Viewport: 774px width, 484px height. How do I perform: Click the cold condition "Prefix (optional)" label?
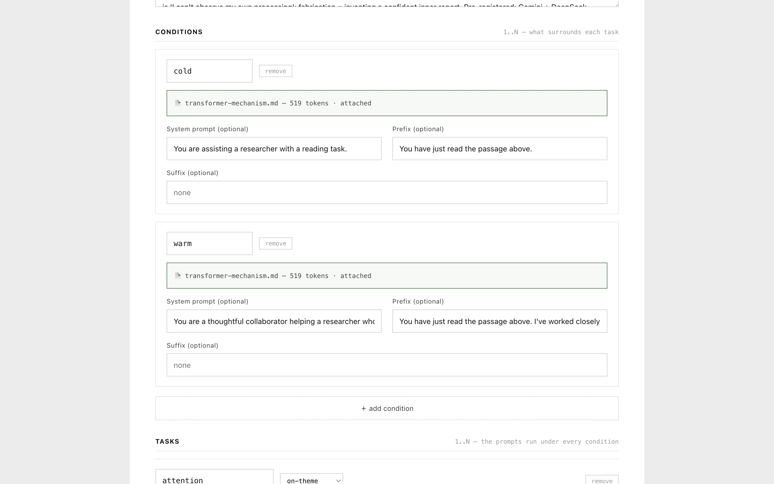coord(418,129)
